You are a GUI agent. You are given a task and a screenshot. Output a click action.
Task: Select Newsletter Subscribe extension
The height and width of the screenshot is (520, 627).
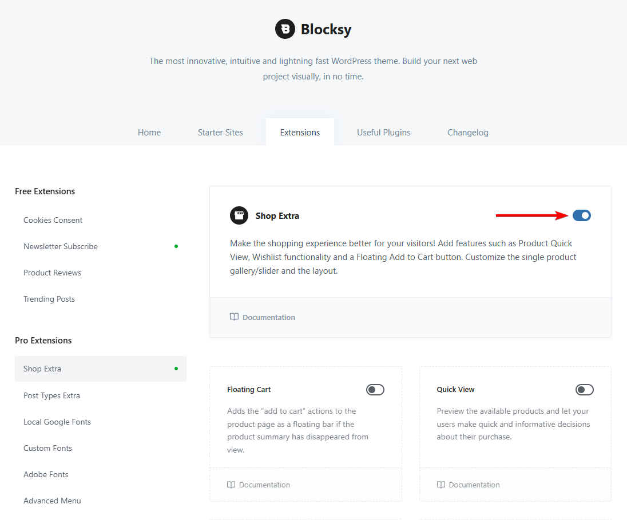point(61,246)
